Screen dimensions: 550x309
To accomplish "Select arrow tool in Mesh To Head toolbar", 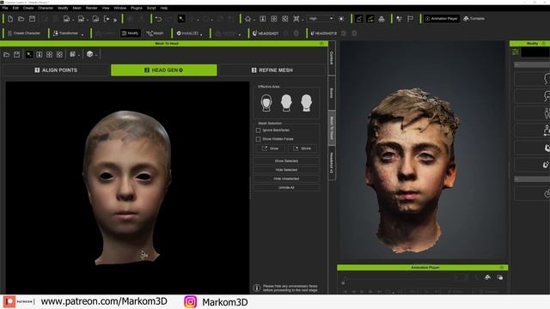I will point(29,54).
